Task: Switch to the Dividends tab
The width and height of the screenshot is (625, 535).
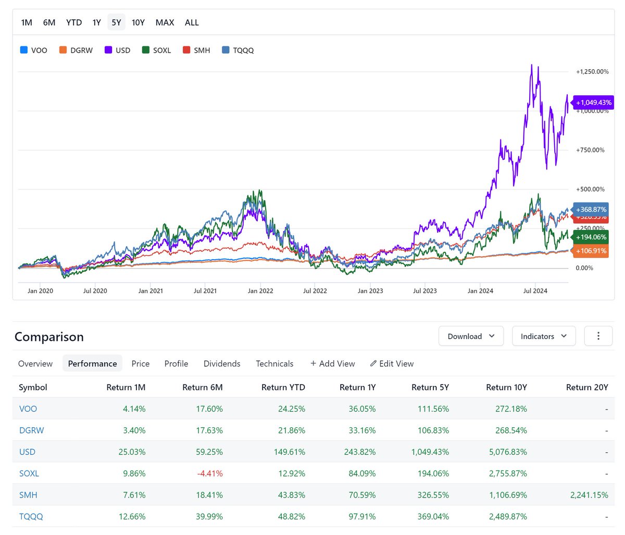Action: pos(222,364)
